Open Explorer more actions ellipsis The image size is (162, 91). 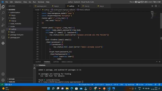[x=30, y=6]
